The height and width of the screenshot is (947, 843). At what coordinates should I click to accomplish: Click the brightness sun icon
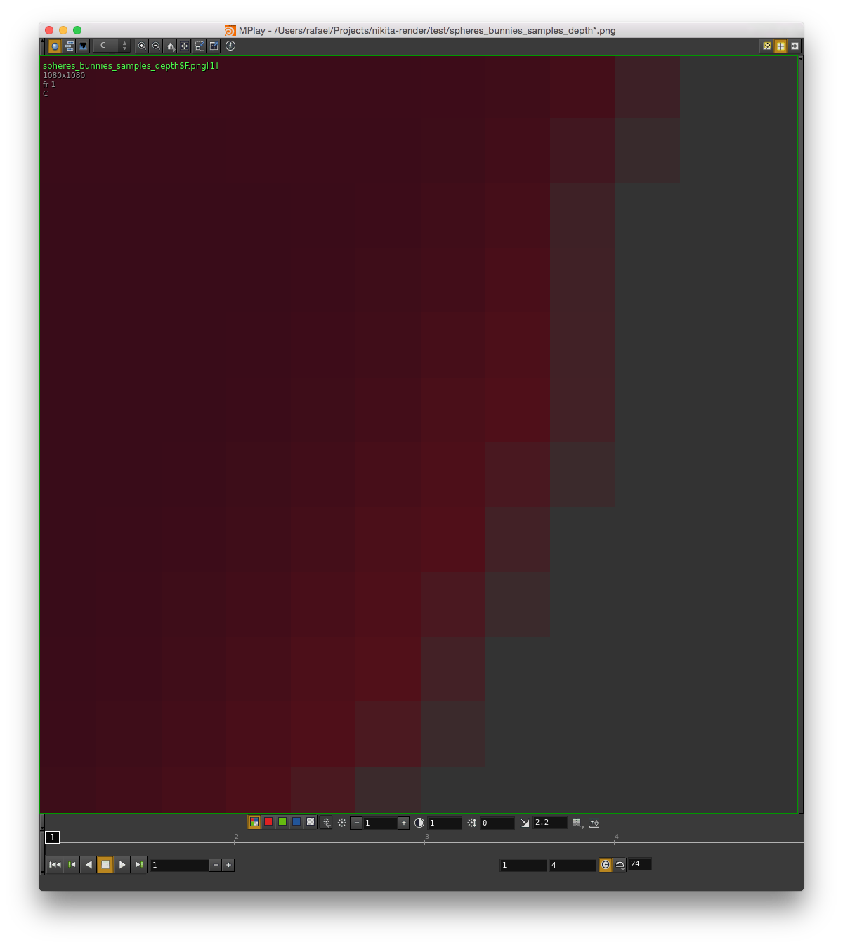(342, 823)
